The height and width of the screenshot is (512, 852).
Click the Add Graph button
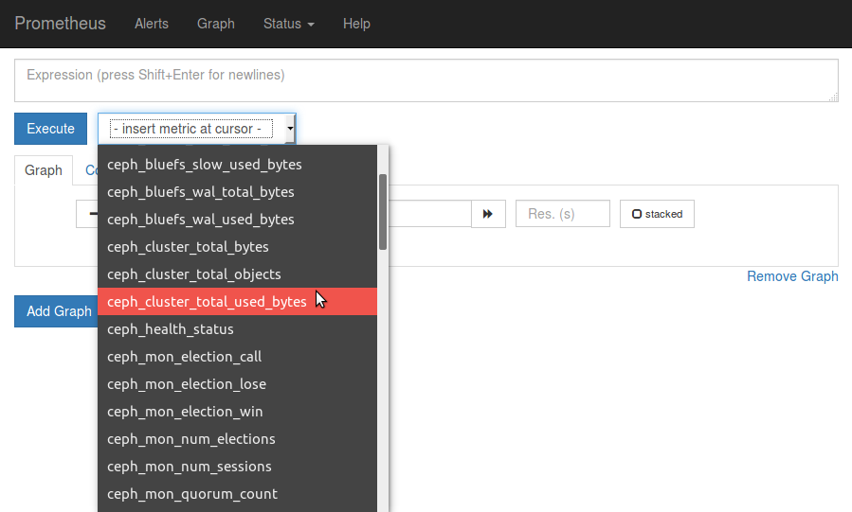(57, 311)
